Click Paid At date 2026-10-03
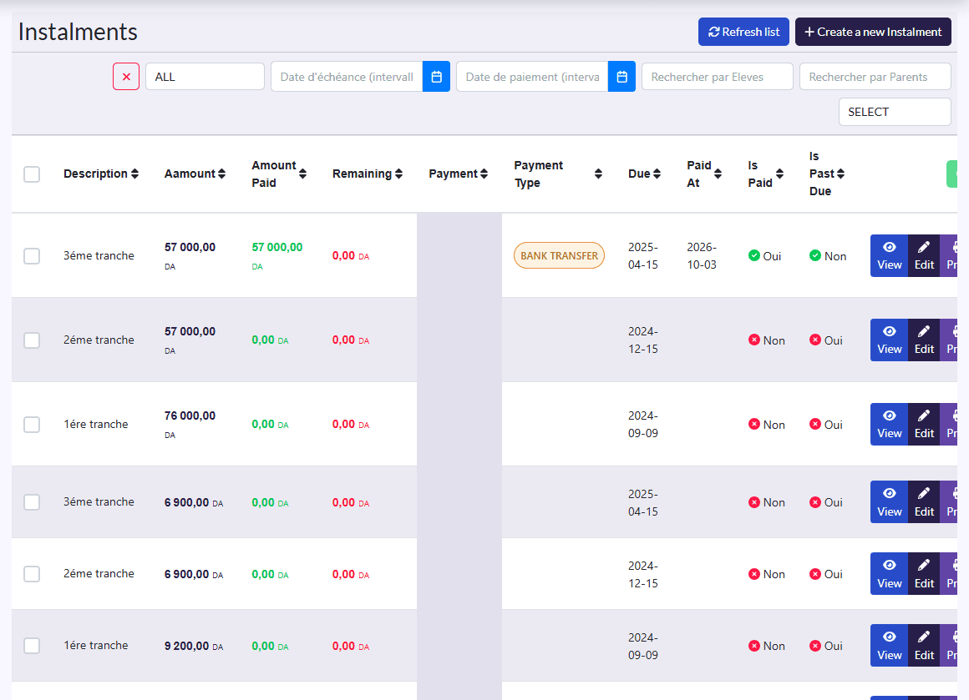969x700 pixels. (702, 255)
